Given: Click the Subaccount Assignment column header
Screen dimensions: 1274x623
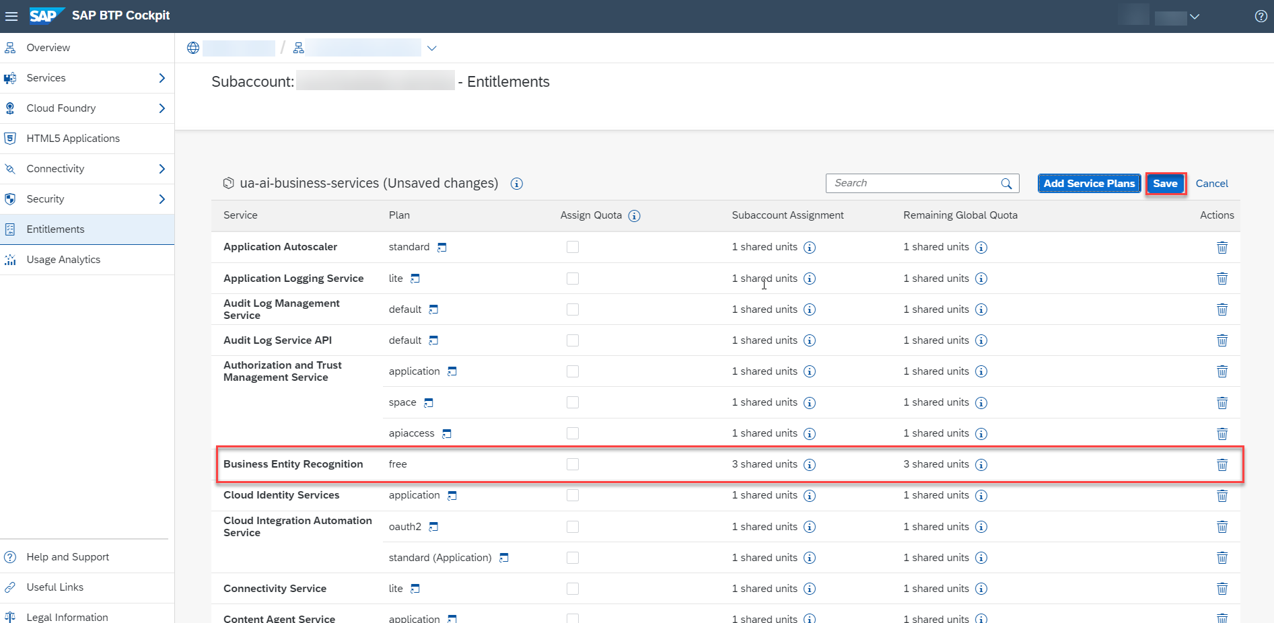Looking at the screenshot, I should tap(787, 215).
